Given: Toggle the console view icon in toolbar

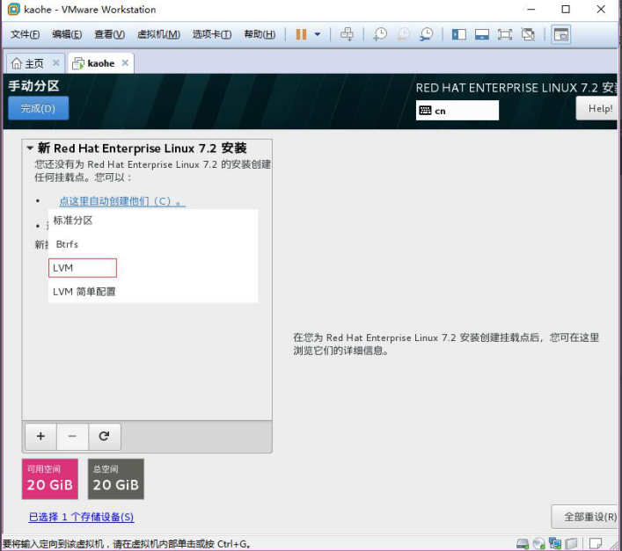Looking at the screenshot, I should [561, 35].
